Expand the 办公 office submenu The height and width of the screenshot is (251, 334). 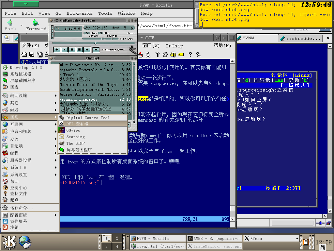click(30, 139)
